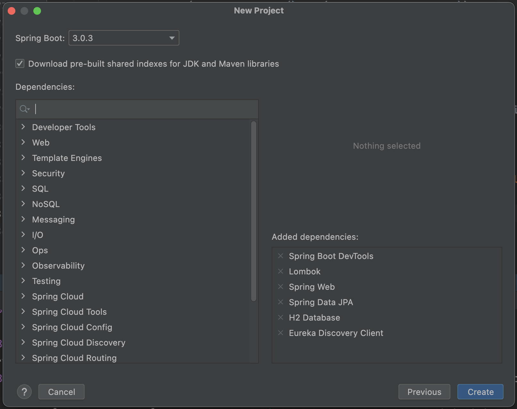Expand the Spring Cloud category chevron
This screenshot has width=517, height=409.
click(x=23, y=296)
